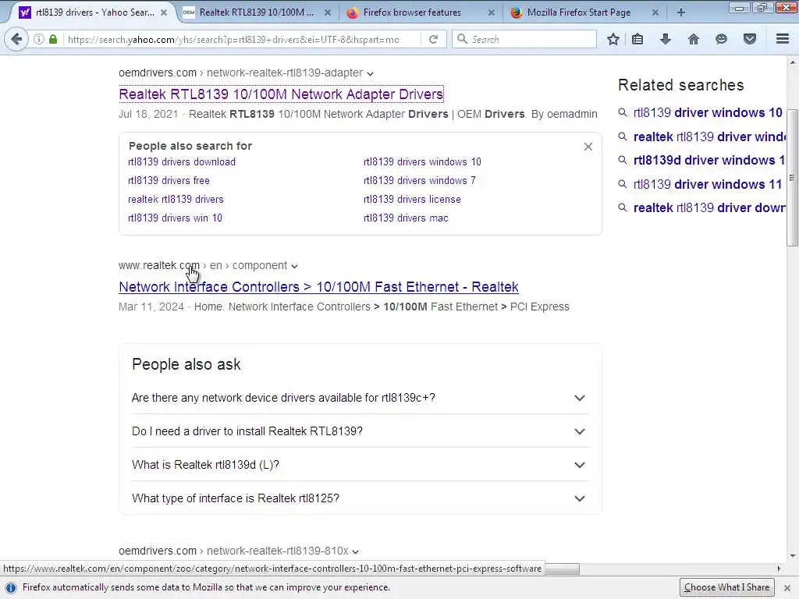This screenshot has height=599, width=799.
Task: Open a new tab with plus button
Action: (680, 12)
